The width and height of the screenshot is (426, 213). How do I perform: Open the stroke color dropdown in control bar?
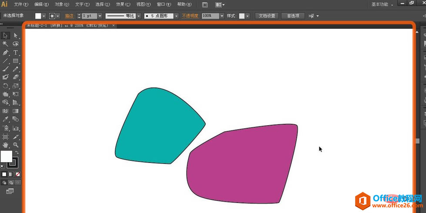pos(58,16)
